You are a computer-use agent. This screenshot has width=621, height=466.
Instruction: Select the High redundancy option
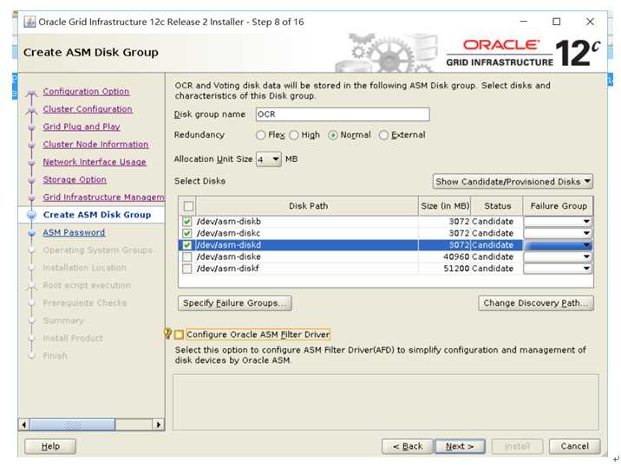pos(294,135)
